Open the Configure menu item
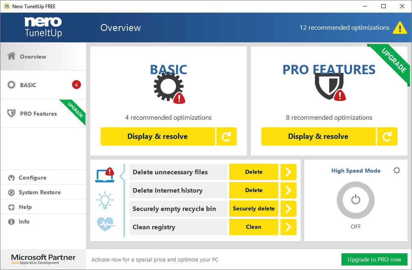 click(43, 178)
